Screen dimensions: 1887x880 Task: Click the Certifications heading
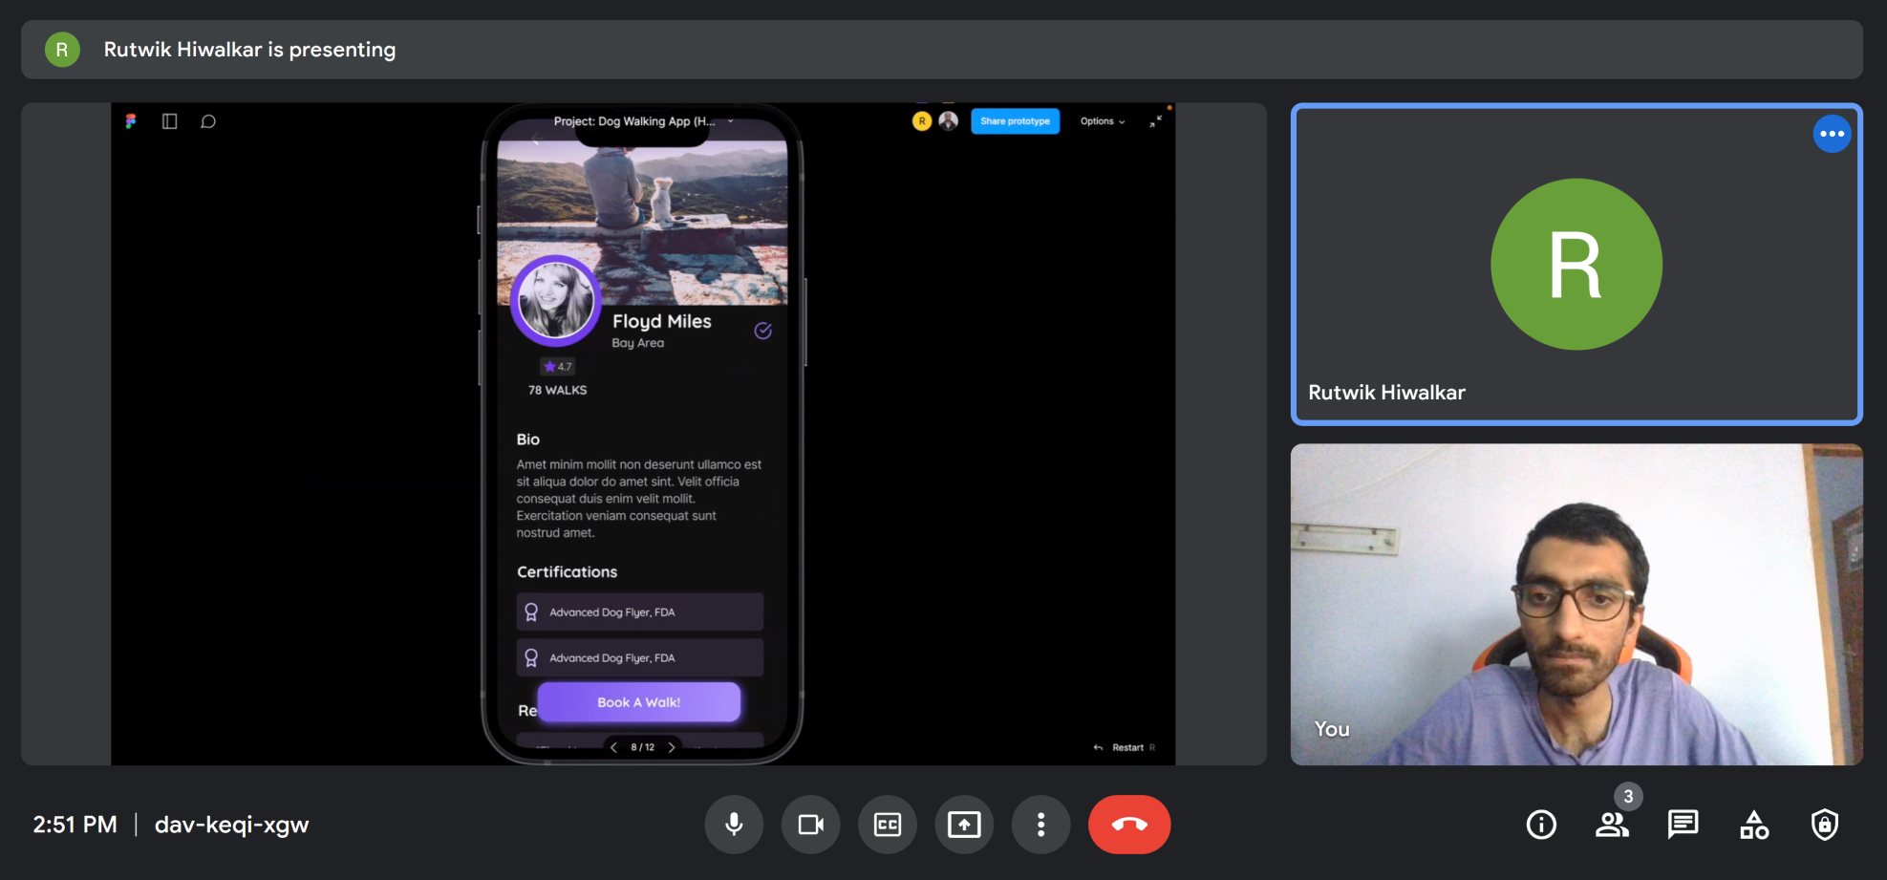click(x=568, y=571)
